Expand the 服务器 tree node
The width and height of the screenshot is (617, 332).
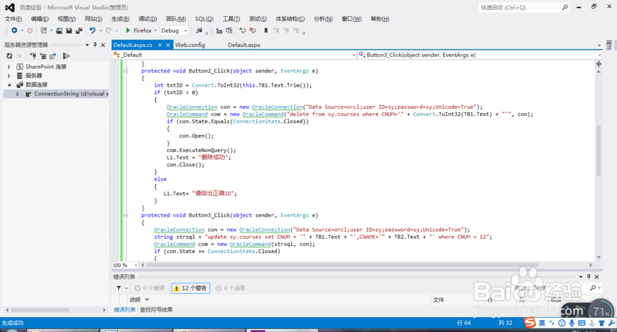coord(9,76)
